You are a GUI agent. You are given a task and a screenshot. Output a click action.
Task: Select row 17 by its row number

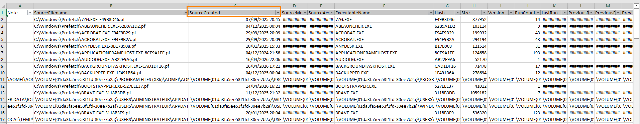click(x=3, y=119)
